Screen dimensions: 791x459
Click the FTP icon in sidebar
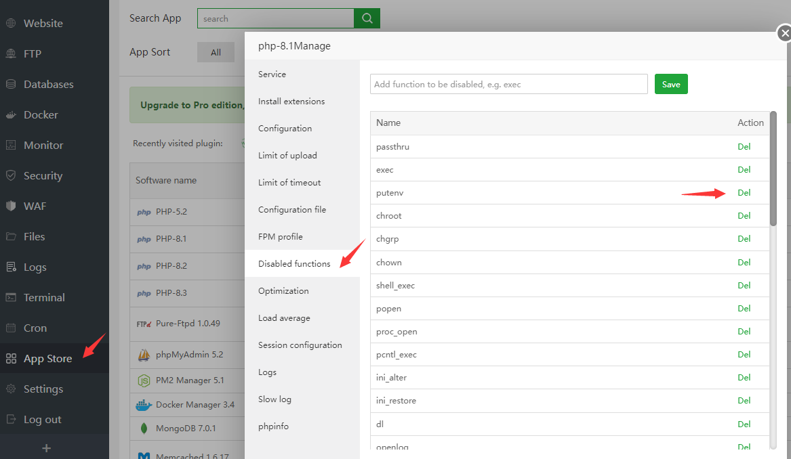click(x=11, y=53)
